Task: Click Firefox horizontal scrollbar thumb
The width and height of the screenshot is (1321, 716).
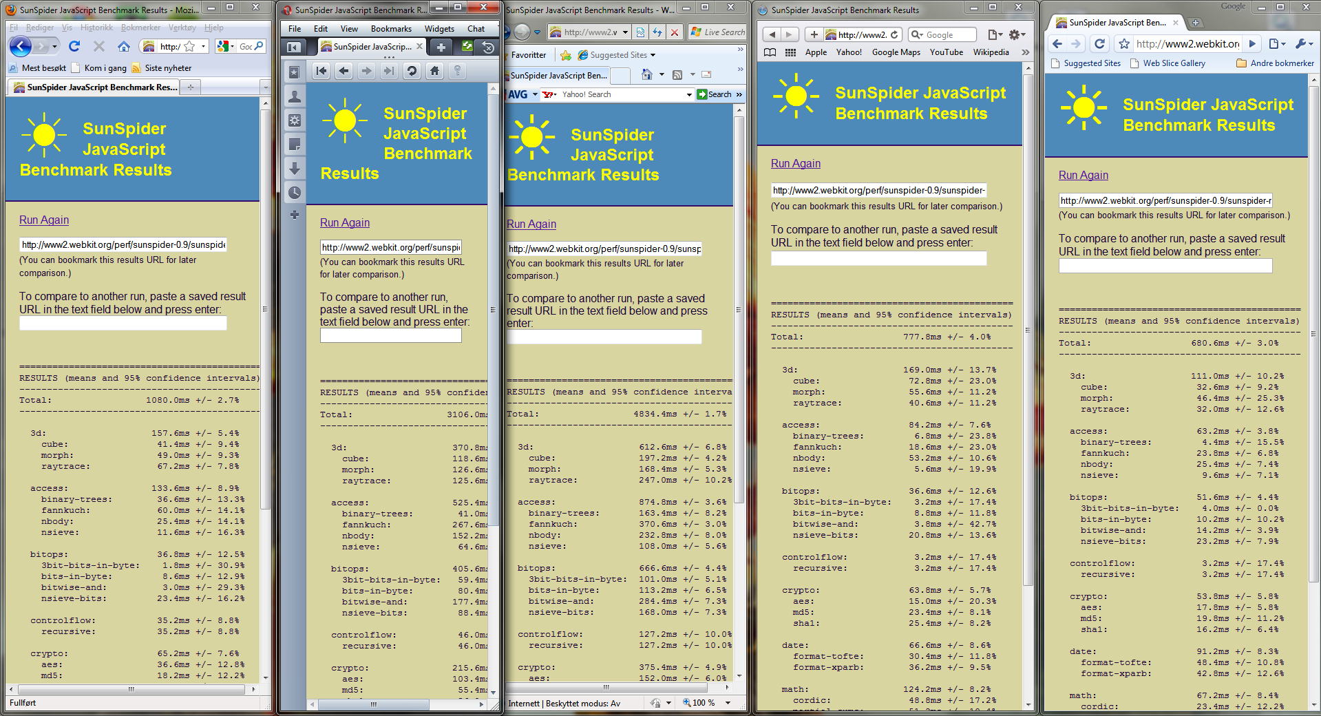Action: 131,689
